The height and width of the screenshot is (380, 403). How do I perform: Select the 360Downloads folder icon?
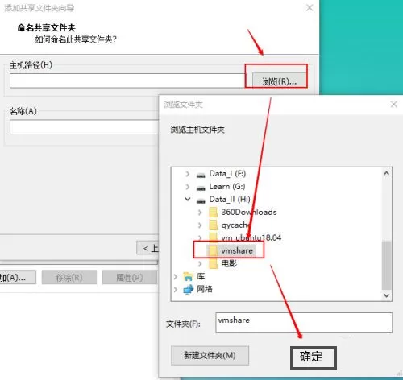[213, 213]
